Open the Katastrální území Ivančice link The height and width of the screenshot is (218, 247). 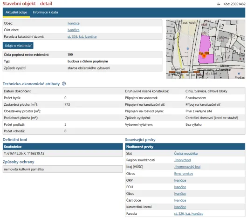[x=180, y=207]
